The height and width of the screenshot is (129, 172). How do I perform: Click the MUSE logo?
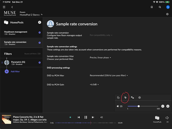(x=10, y=13)
